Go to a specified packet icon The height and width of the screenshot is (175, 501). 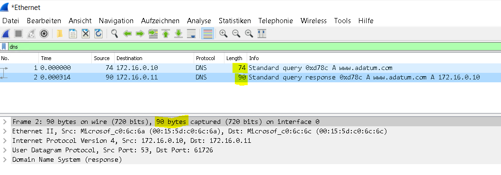[153, 34]
